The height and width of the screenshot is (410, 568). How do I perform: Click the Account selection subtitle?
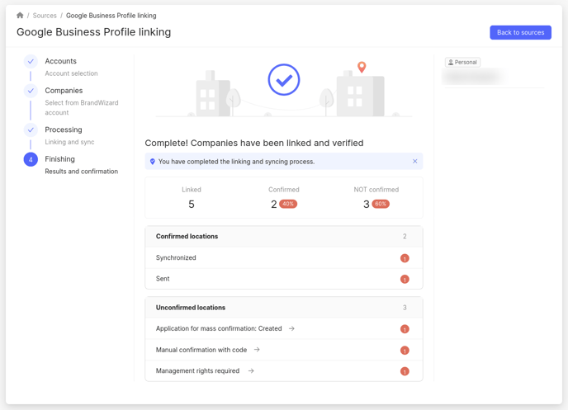(x=71, y=73)
